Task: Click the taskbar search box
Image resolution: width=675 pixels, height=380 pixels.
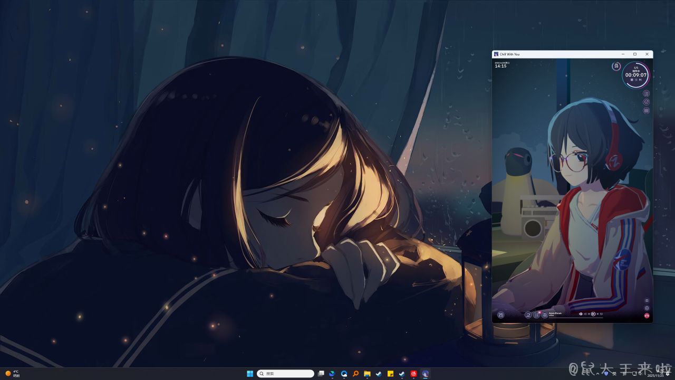Action: click(x=285, y=374)
